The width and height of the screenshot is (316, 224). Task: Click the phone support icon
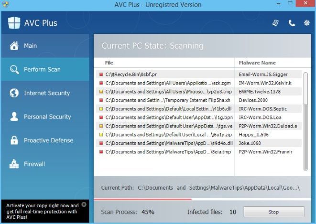click(292, 23)
